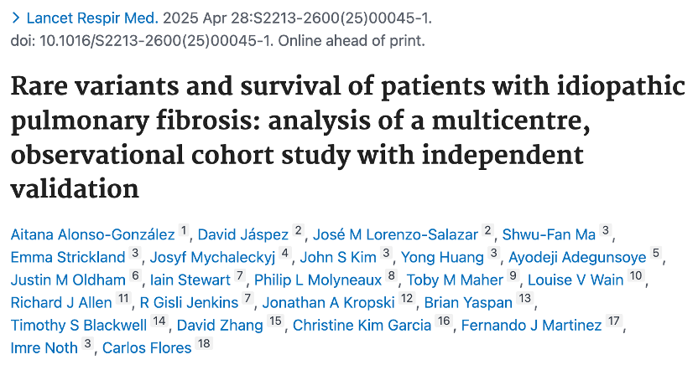Expand the journal chevron before Lancet Respir Med
Screen dimensions: 698x370
click(x=16, y=18)
